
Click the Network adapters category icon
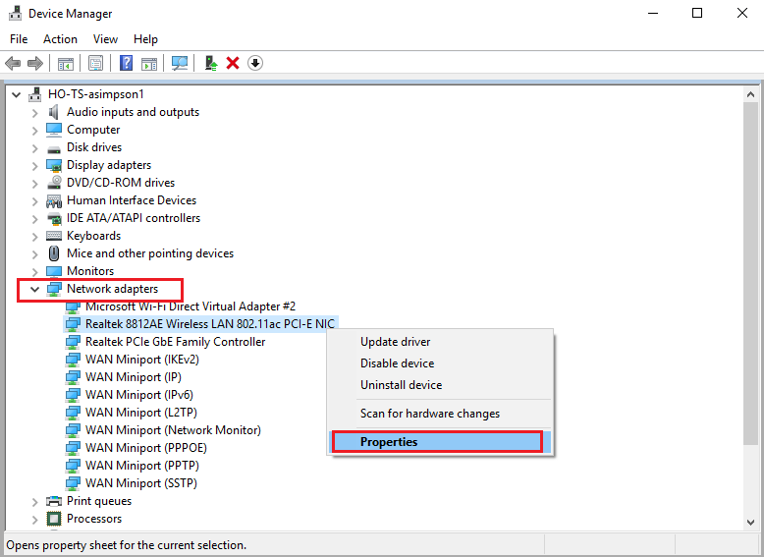(54, 289)
